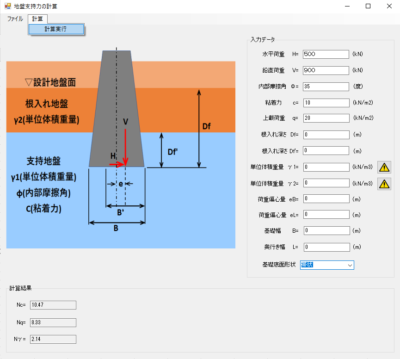Click the 鉛直荷重 V input field
Image resolution: width=400 pixels, height=359 pixels.
[326, 70]
